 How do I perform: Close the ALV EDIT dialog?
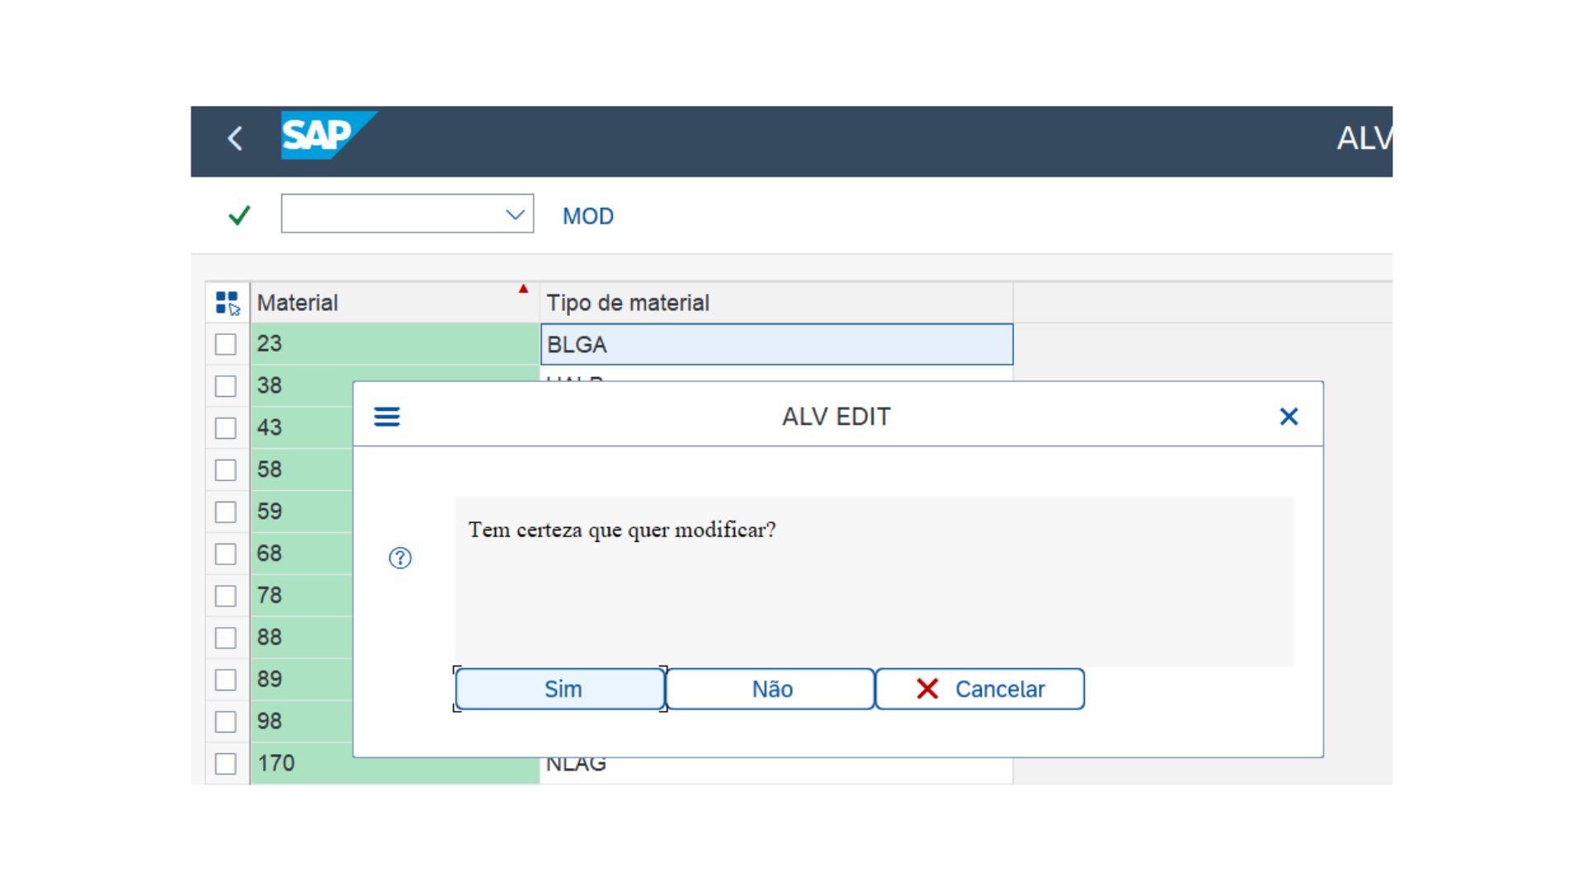click(x=1289, y=417)
